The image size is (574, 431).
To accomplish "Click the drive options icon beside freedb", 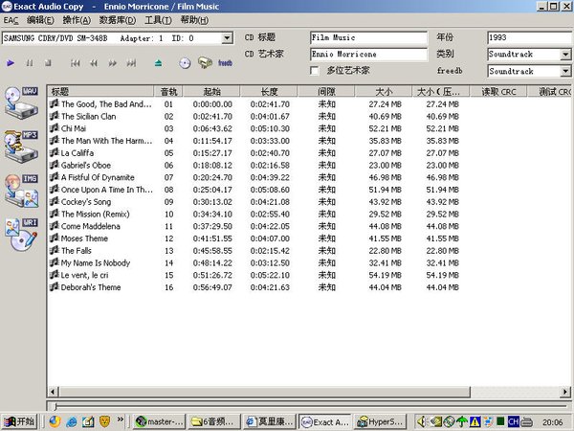I will [x=205, y=62].
